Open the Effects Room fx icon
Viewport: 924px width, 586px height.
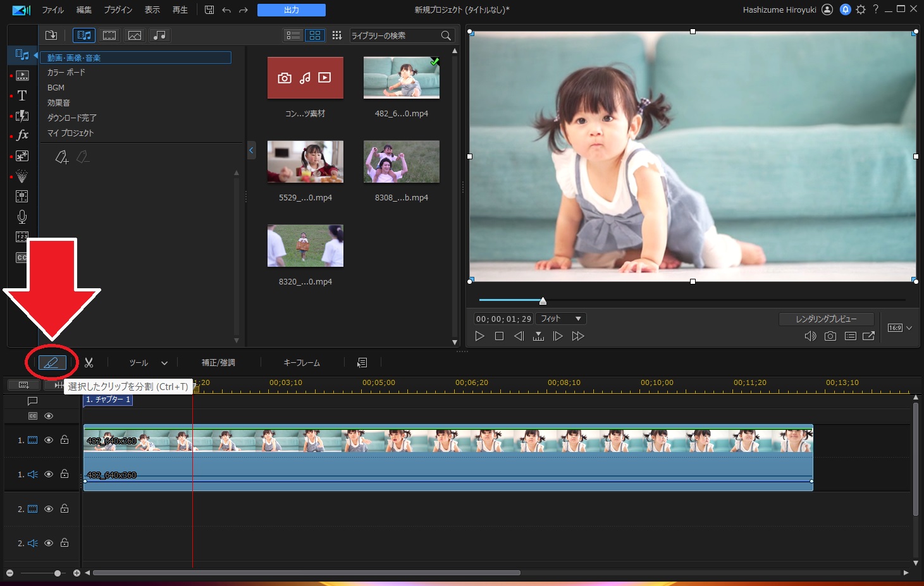coord(22,135)
